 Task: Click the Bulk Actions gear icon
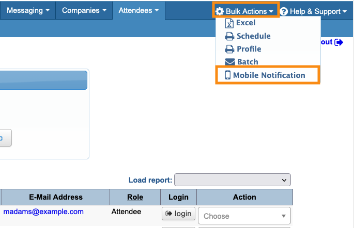tap(220, 11)
